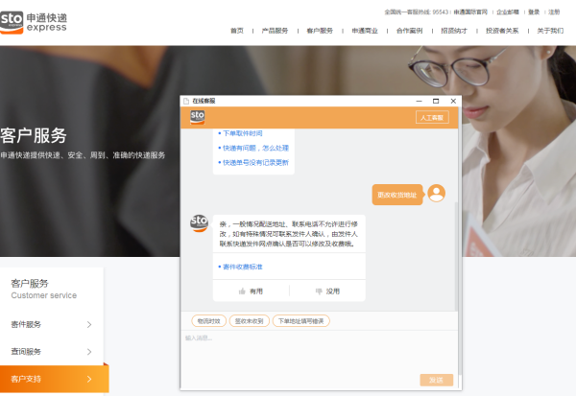The image size is (576, 396).
Task: Focus the 输入消息 message input box
Action: pos(319,352)
